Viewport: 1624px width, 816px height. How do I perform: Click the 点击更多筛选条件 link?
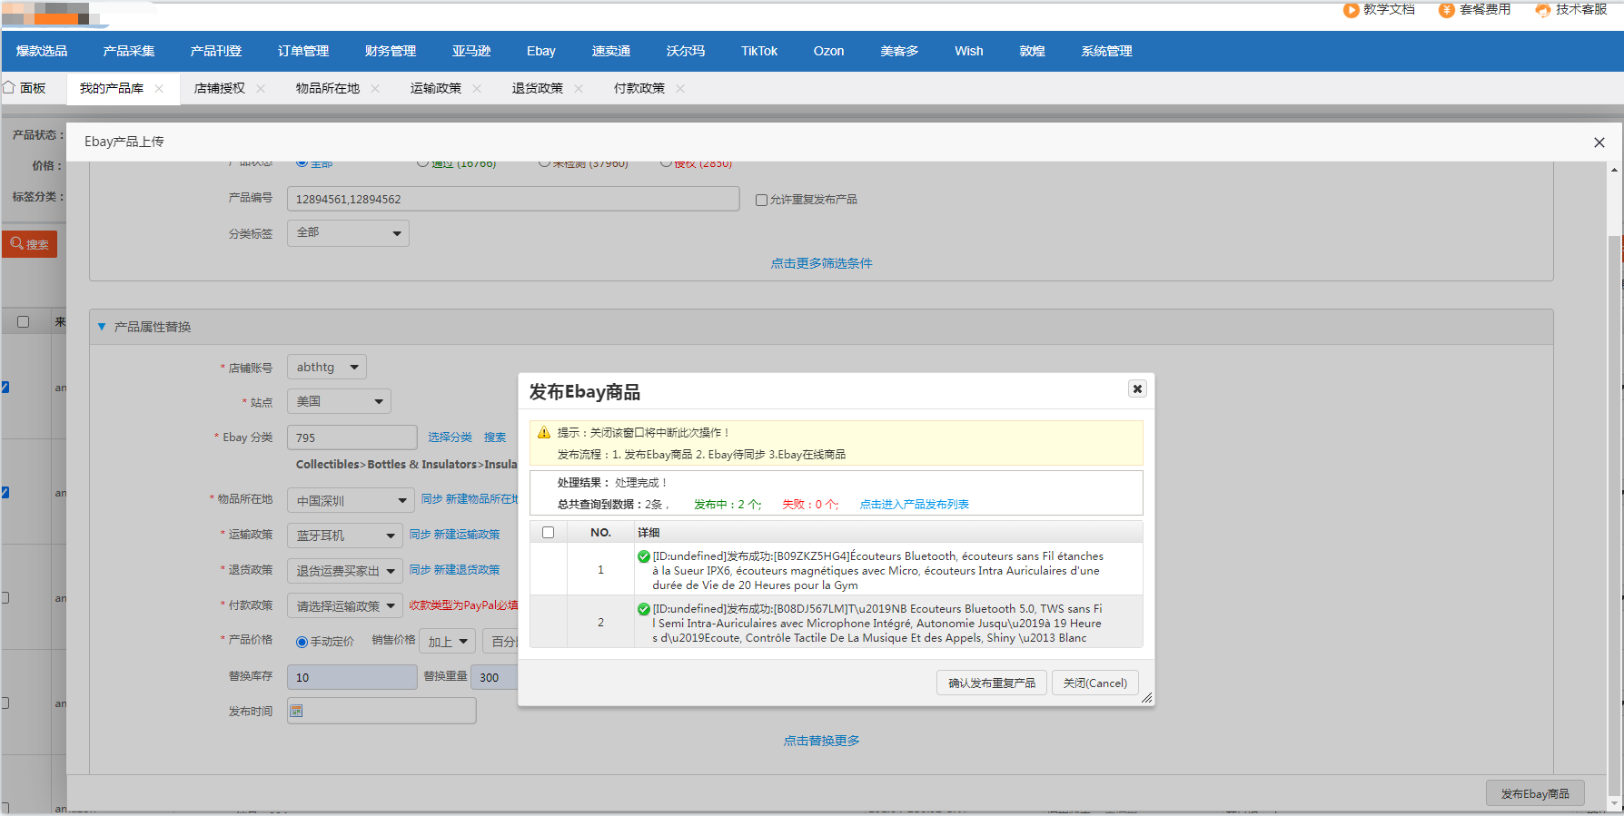(821, 263)
